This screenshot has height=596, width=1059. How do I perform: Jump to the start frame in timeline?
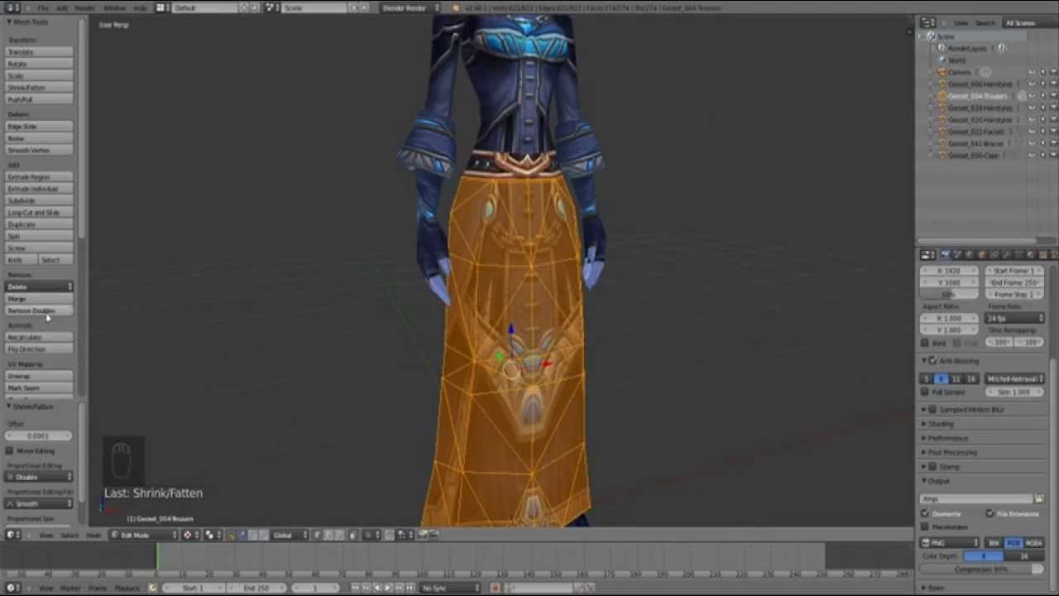[356, 588]
